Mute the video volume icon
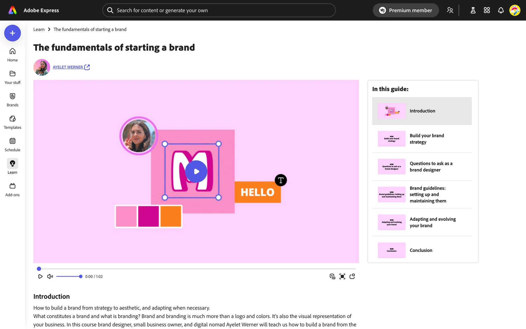 [50, 276]
